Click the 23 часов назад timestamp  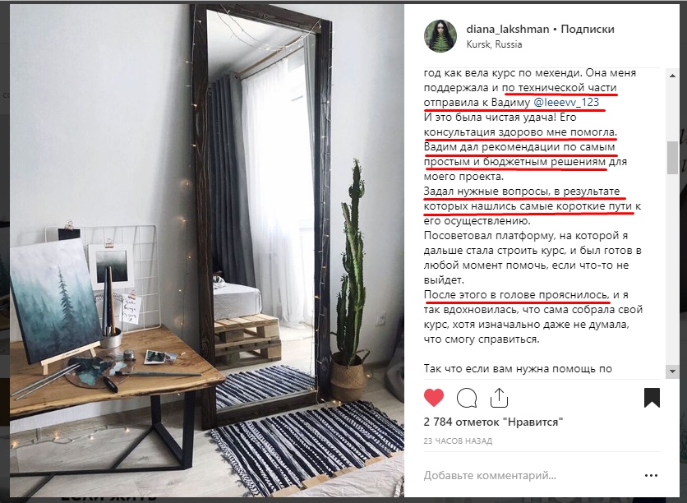[458, 441]
